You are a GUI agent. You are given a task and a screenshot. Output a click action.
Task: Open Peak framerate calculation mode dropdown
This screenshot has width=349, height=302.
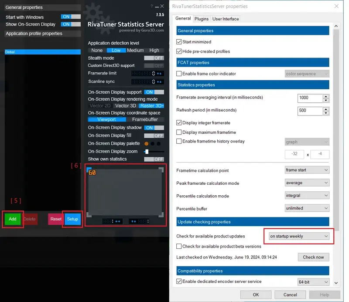tap(307, 183)
